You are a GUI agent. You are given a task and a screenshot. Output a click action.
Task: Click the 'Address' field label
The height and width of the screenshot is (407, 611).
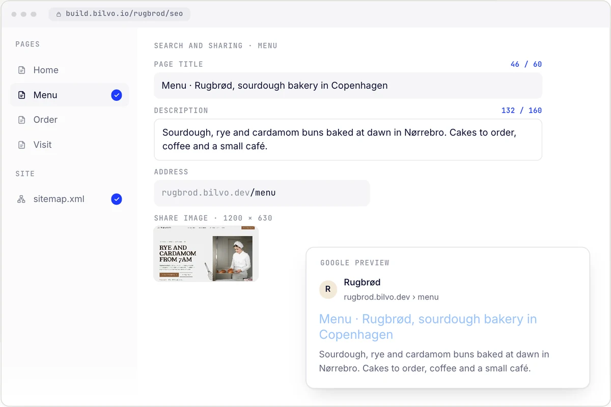171,172
